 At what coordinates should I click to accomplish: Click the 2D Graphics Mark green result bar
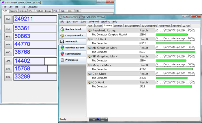point(175,52)
